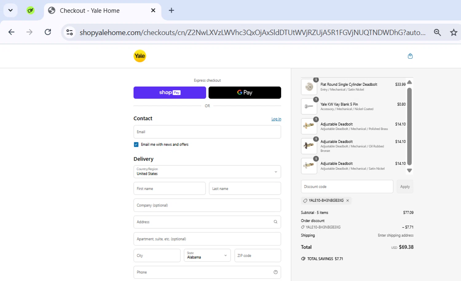Click the Address search magnifier icon
The image size is (461, 281).
coord(275,222)
